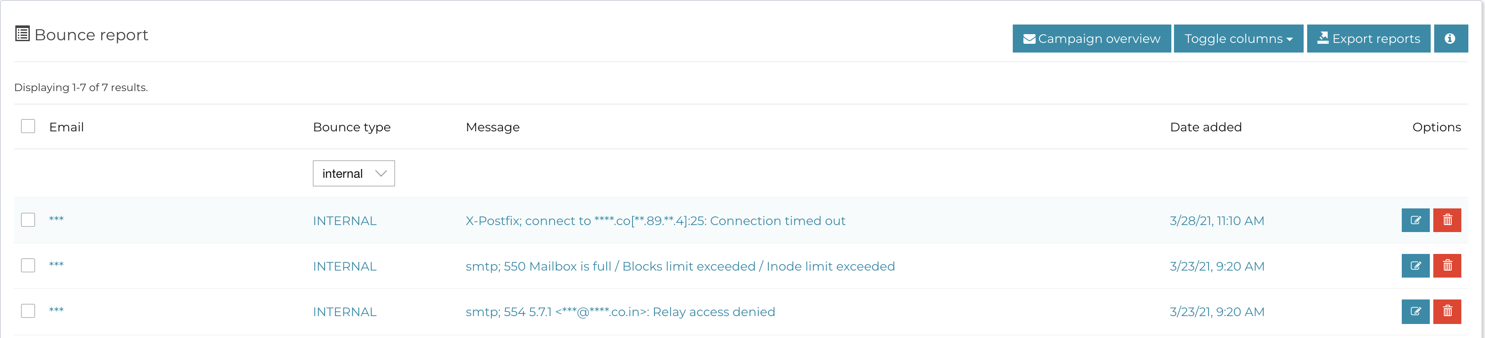Select the Relay access denied row checkbox
The width and height of the screenshot is (1485, 338).
pos(28,310)
